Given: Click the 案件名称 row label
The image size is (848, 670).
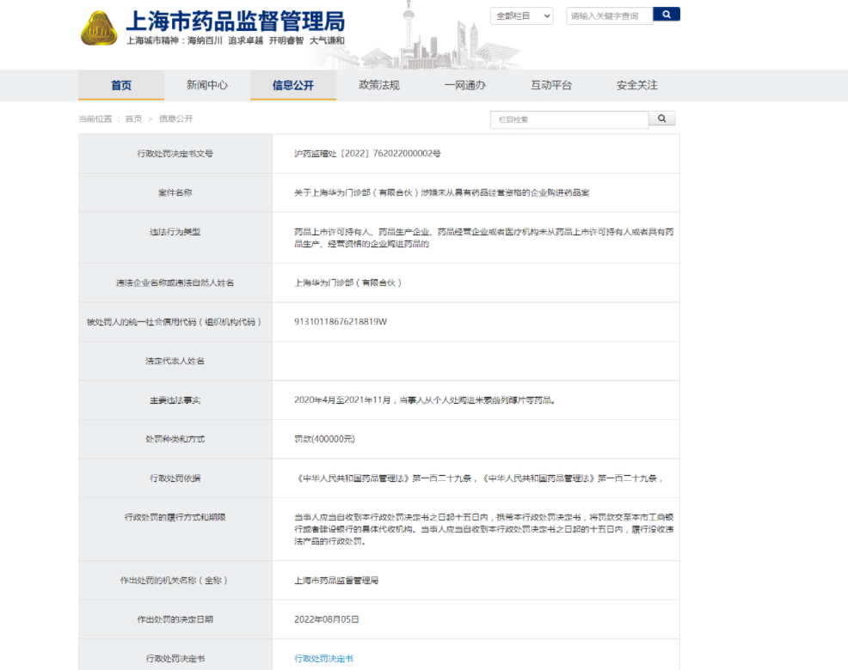Looking at the screenshot, I should 175,193.
